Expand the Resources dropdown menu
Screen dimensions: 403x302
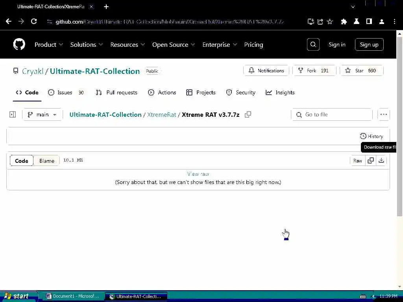128,45
